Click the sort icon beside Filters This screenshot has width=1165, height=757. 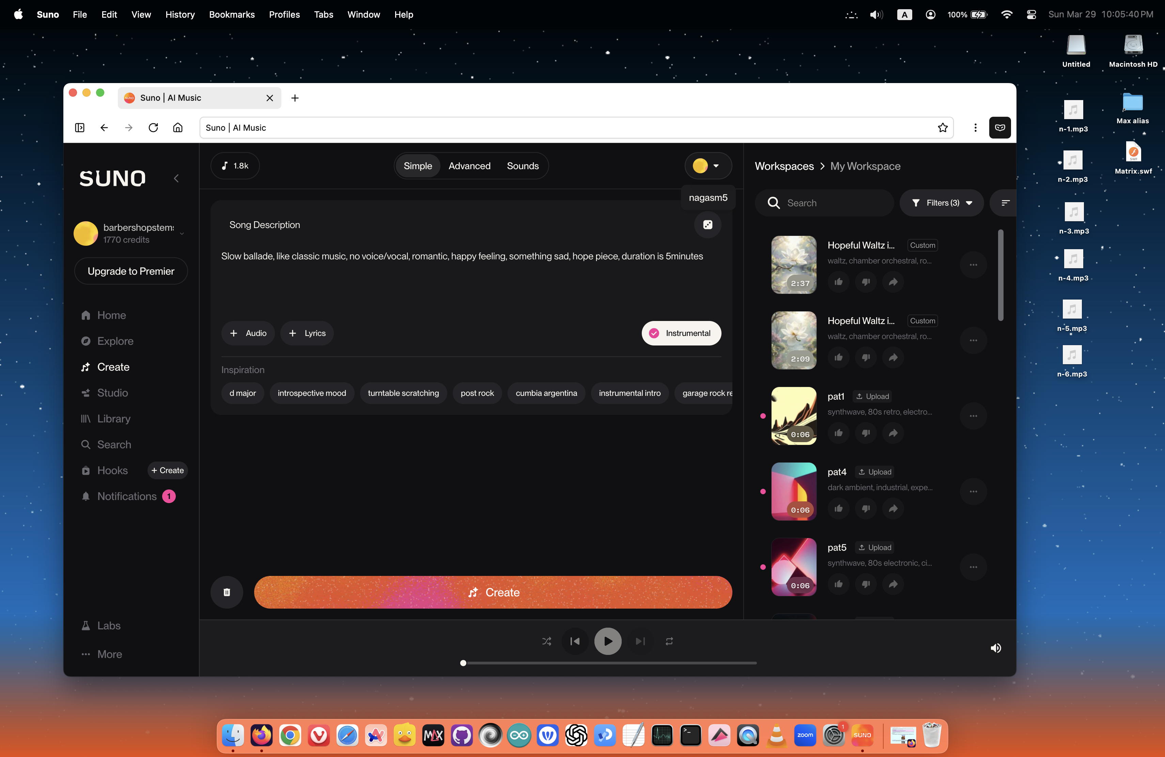click(x=1005, y=203)
